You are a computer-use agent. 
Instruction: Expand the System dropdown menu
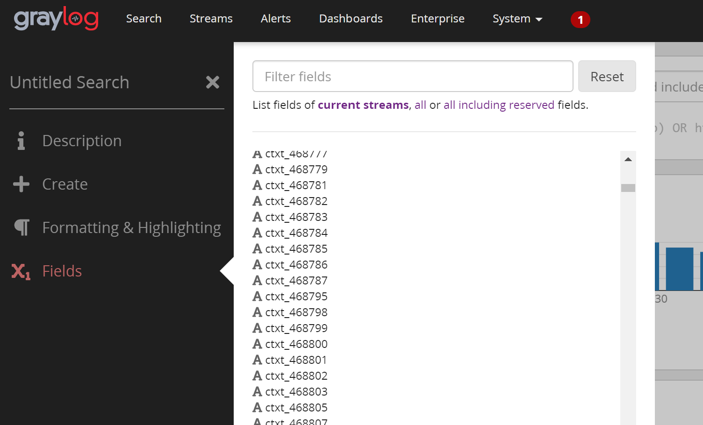(517, 19)
